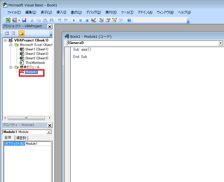
Task: Click the Find binoculars icon
Action: (x=51, y=20)
